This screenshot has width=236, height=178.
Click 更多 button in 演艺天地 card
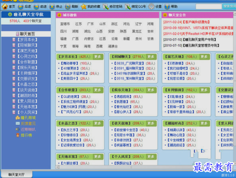click(x=204, y=57)
